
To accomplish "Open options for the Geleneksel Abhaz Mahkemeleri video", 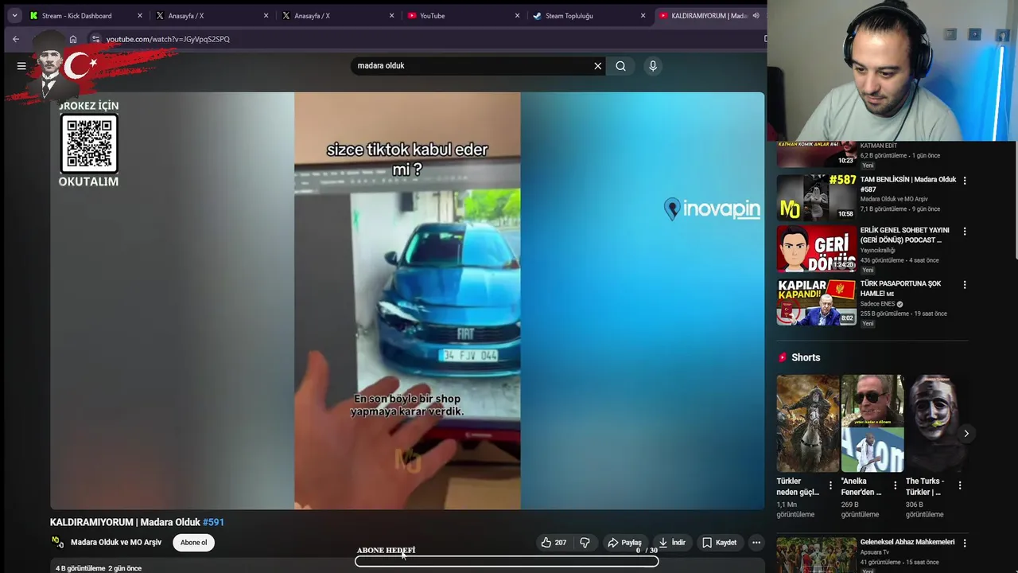I will pos(965,543).
